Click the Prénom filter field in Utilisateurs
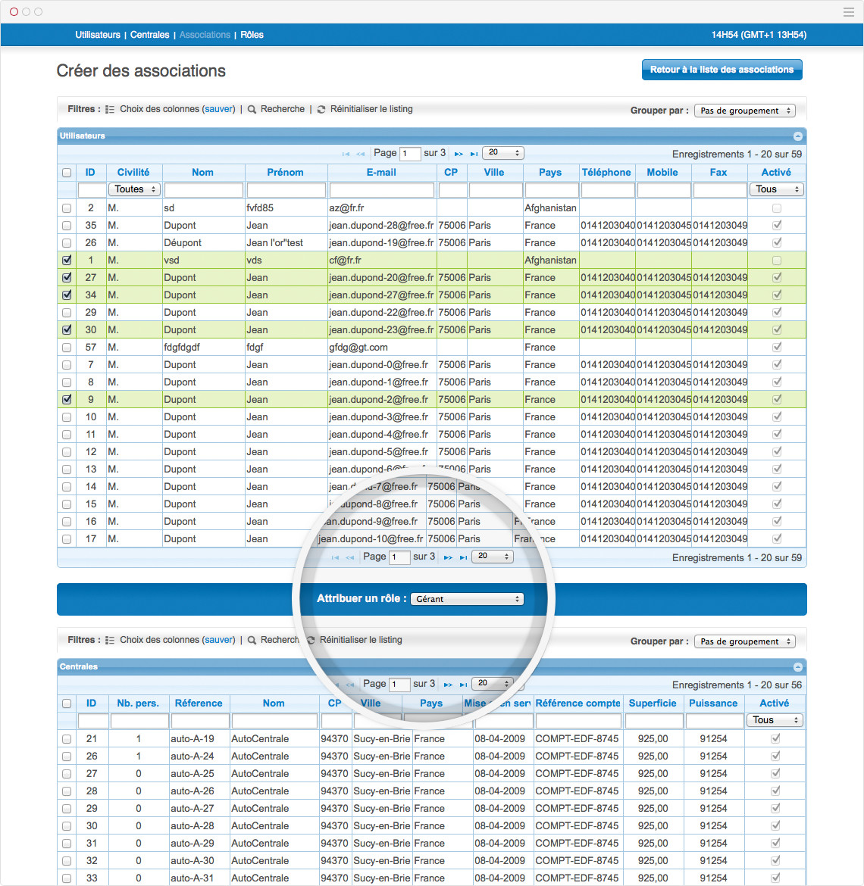 click(x=286, y=190)
